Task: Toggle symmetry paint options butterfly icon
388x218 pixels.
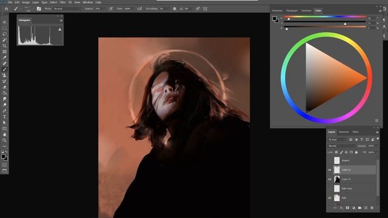Action: (x=205, y=9)
